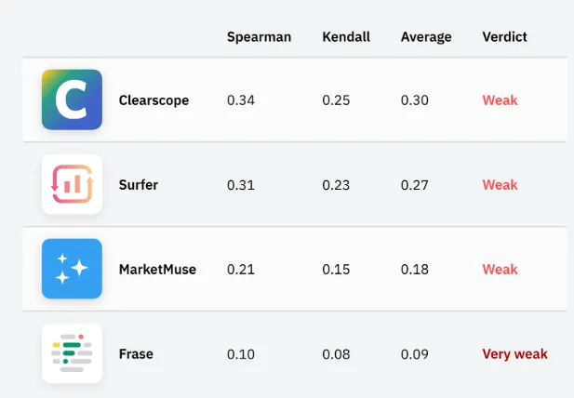Click MarketMuse's Average value 0.18
Viewport: 574px width, 398px height.
[414, 270]
